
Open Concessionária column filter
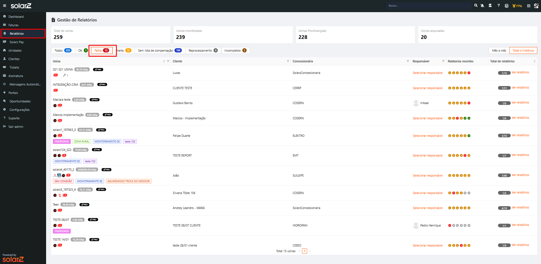coord(408,61)
